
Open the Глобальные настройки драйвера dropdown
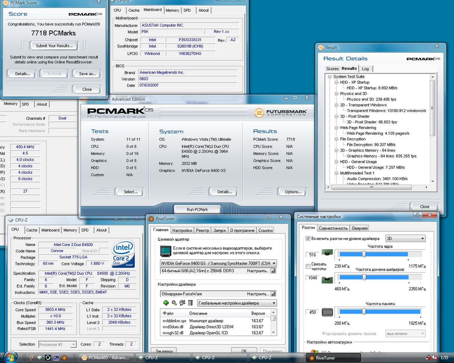pos(237,303)
